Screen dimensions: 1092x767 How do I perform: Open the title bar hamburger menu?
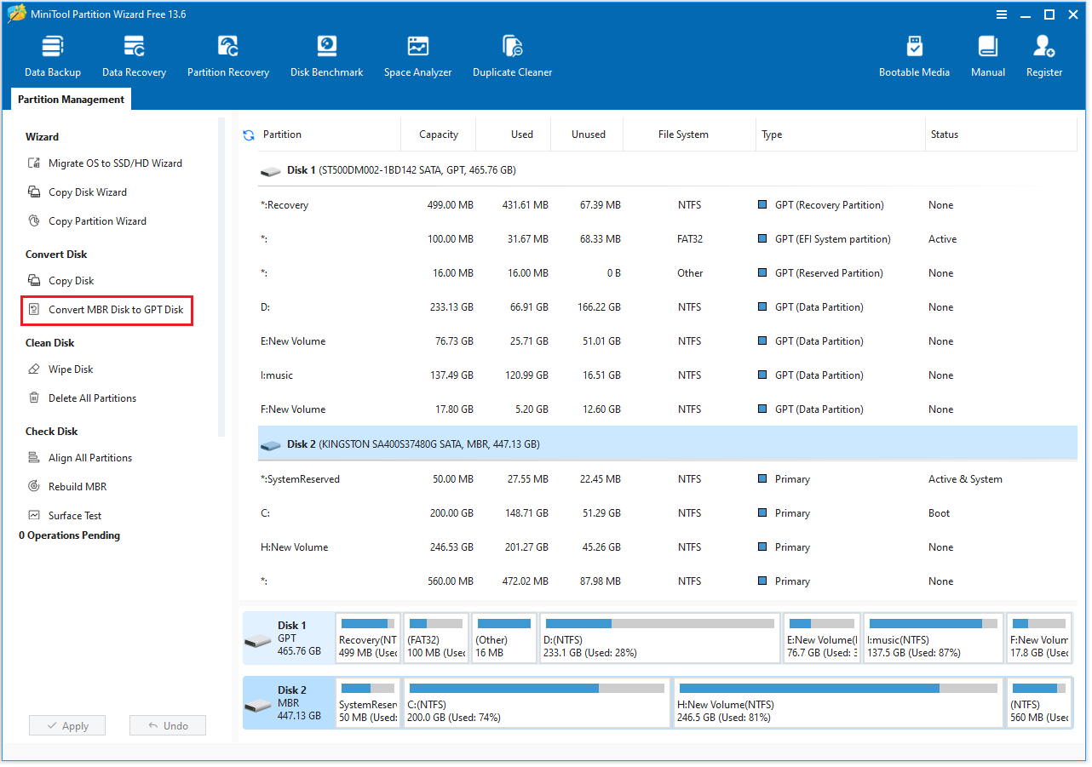coord(1002,14)
